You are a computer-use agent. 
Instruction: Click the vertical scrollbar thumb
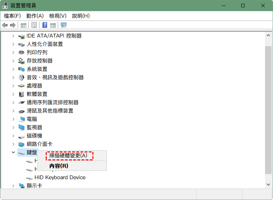click(268, 110)
